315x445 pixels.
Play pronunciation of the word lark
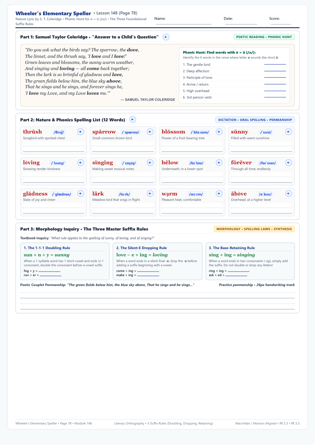point(150,194)
